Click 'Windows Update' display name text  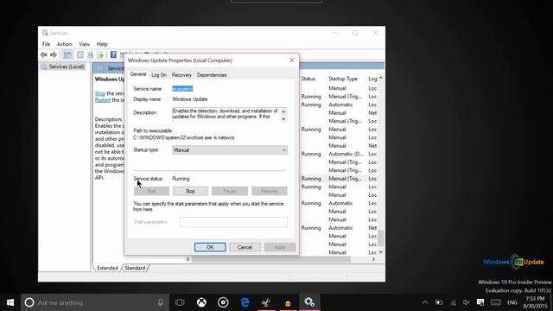click(x=190, y=99)
